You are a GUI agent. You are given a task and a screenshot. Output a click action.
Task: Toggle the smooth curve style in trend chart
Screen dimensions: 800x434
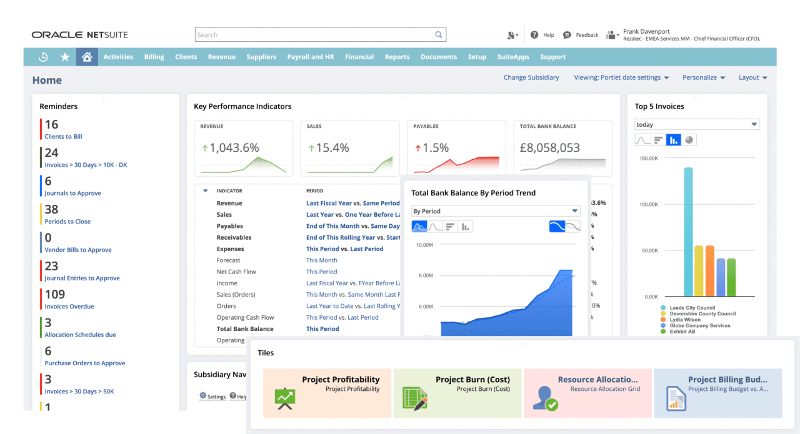(x=557, y=226)
